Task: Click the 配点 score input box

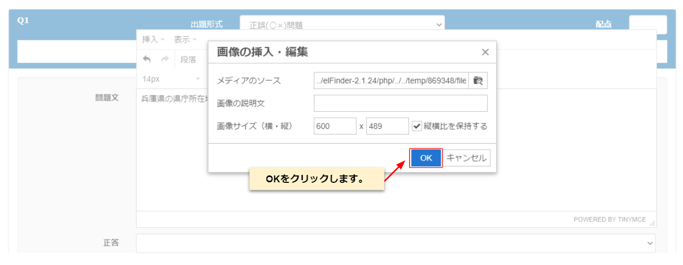Action: pyautogui.click(x=647, y=24)
